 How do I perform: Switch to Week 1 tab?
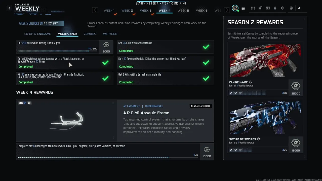point(109,11)
